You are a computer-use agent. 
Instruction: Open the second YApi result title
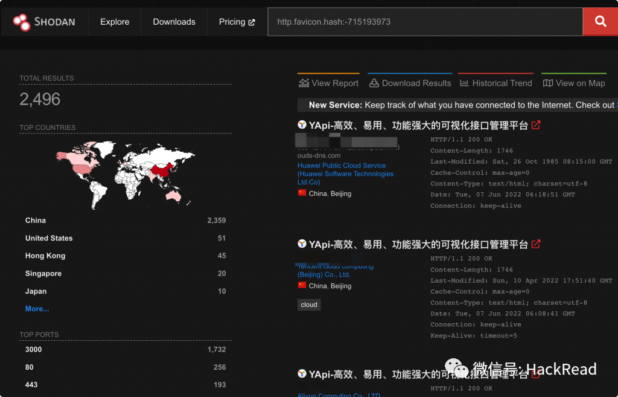pyautogui.click(x=418, y=244)
